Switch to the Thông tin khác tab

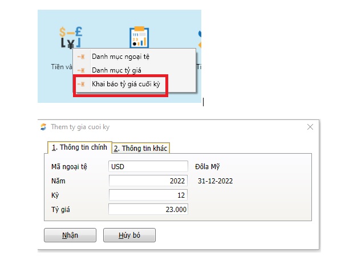click(x=141, y=149)
